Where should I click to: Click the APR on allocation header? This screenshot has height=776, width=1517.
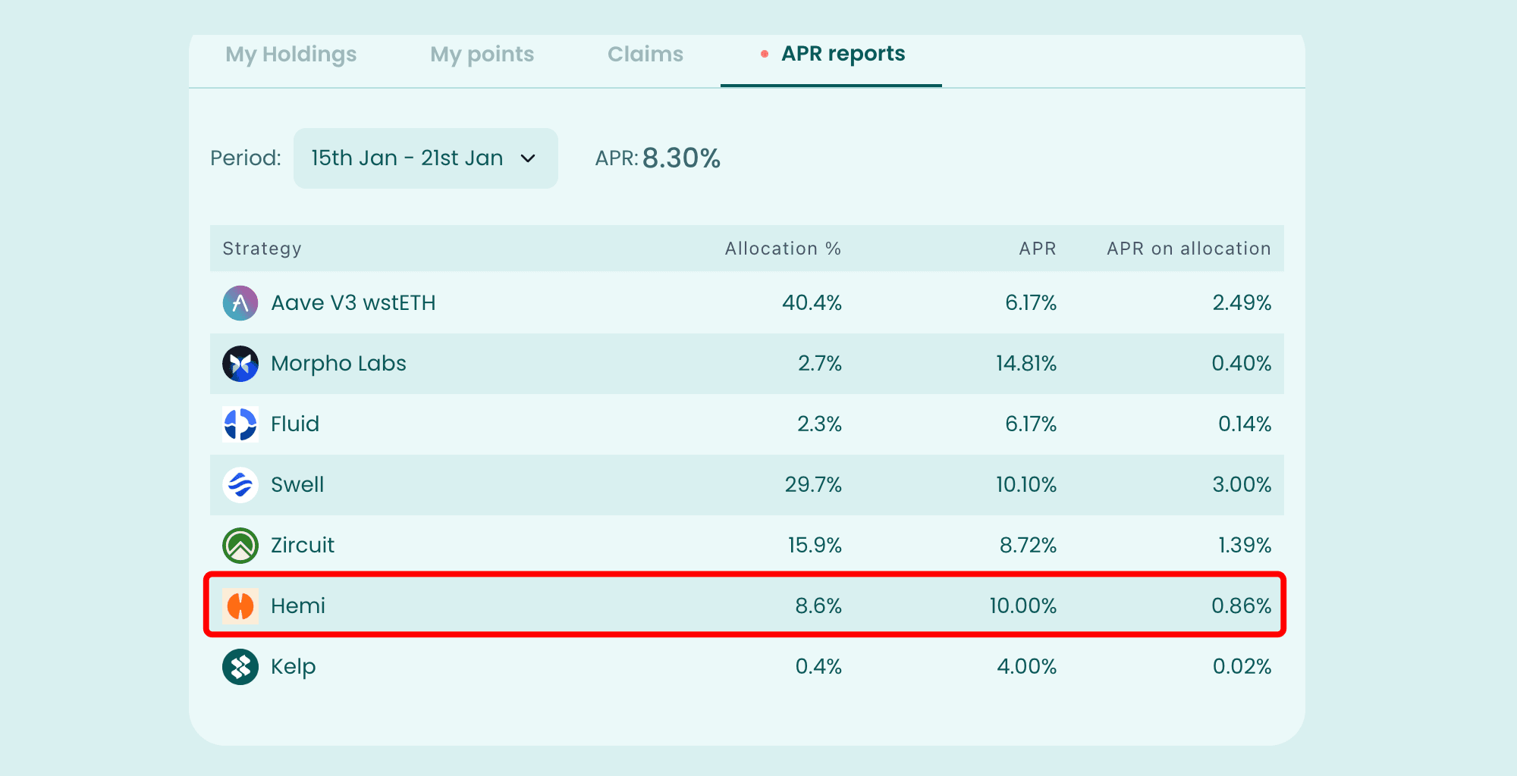coord(1189,249)
